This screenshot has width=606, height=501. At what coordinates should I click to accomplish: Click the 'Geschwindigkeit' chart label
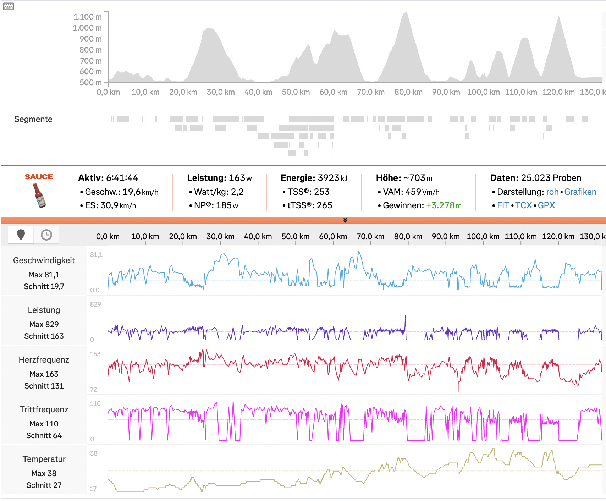coord(44,260)
